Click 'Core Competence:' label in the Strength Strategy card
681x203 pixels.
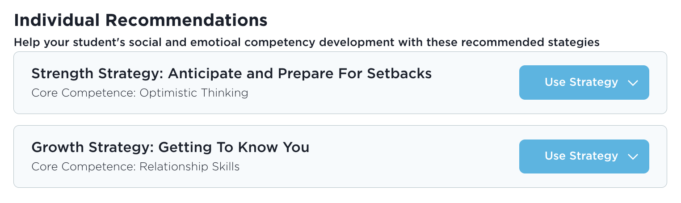click(84, 93)
